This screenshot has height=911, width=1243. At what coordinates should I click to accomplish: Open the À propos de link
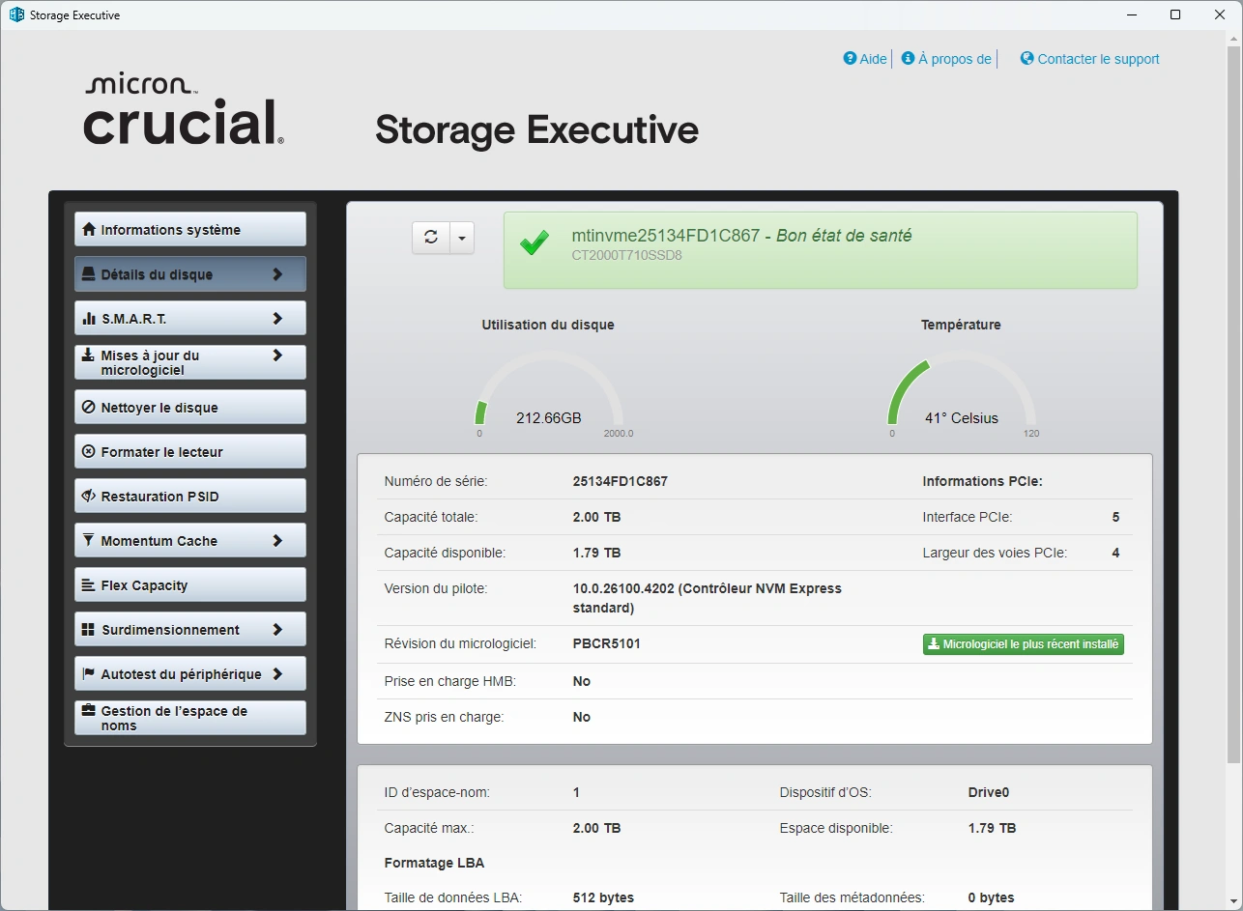tap(955, 59)
